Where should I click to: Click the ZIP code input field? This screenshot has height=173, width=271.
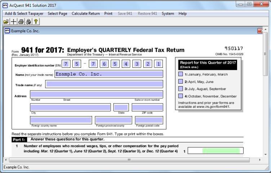click(x=147, y=107)
